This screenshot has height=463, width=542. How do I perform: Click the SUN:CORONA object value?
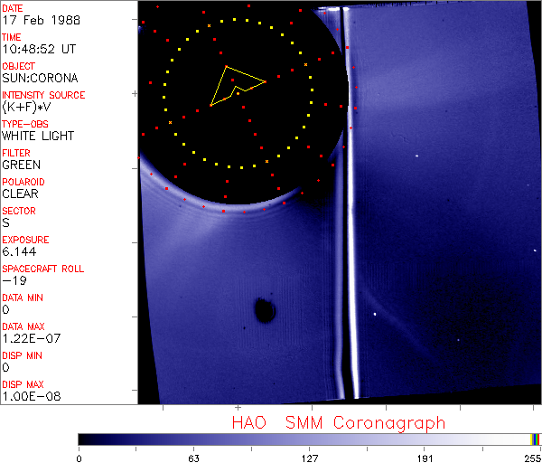point(38,79)
